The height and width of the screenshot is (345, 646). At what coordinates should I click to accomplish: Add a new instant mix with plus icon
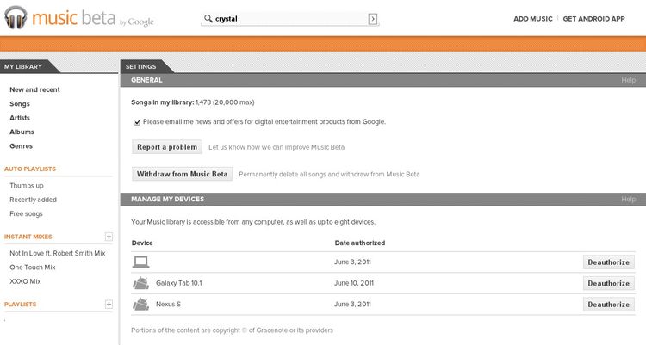pyautogui.click(x=109, y=237)
